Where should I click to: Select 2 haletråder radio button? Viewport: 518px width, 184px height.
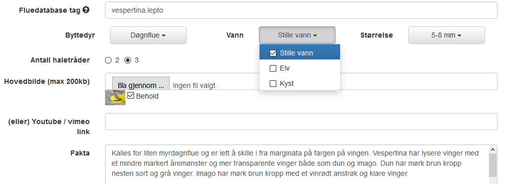click(x=108, y=60)
